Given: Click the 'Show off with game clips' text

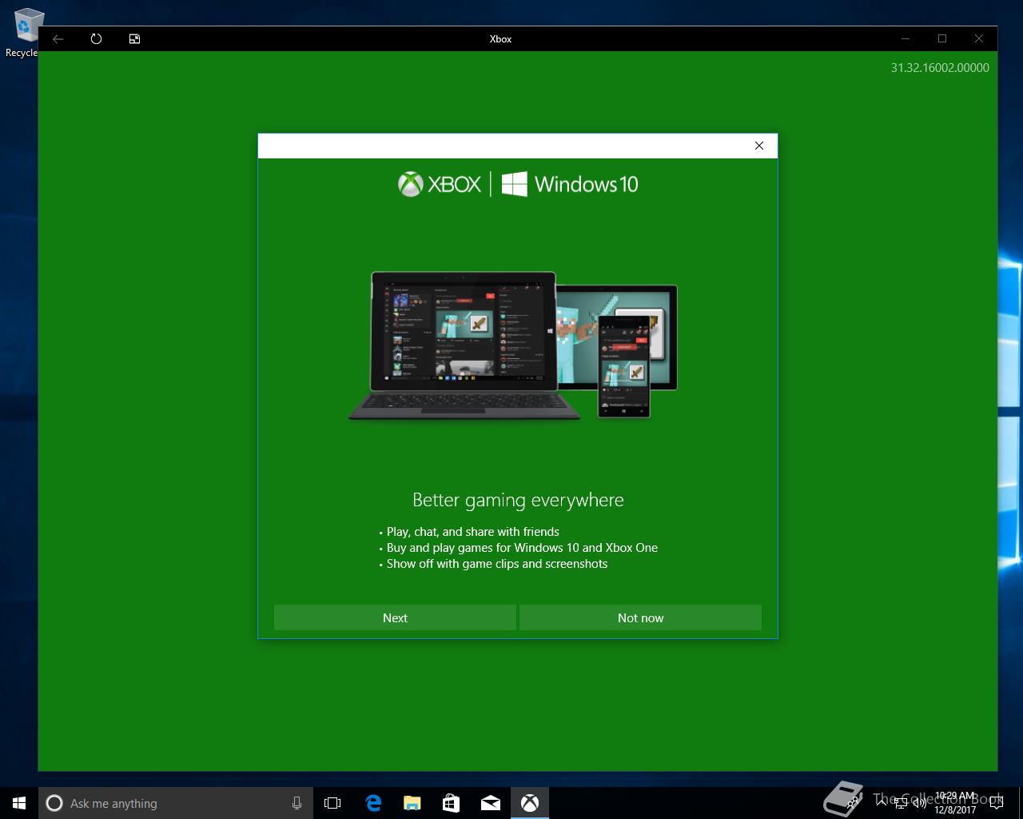Looking at the screenshot, I should [x=497, y=564].
